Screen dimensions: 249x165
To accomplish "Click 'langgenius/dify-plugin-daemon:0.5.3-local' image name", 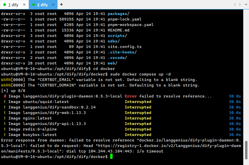I will point(73,96).
